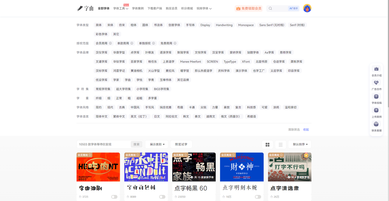
Task: Click the user avatar in header
Action: coord(307,8)
